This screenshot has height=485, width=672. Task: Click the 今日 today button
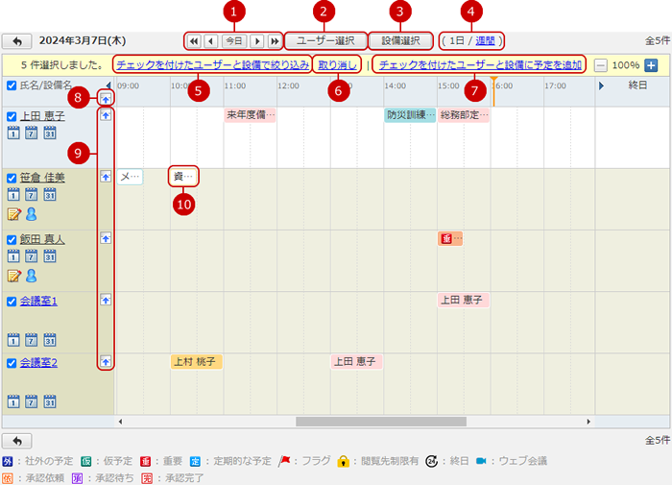[x=233, y=41]
